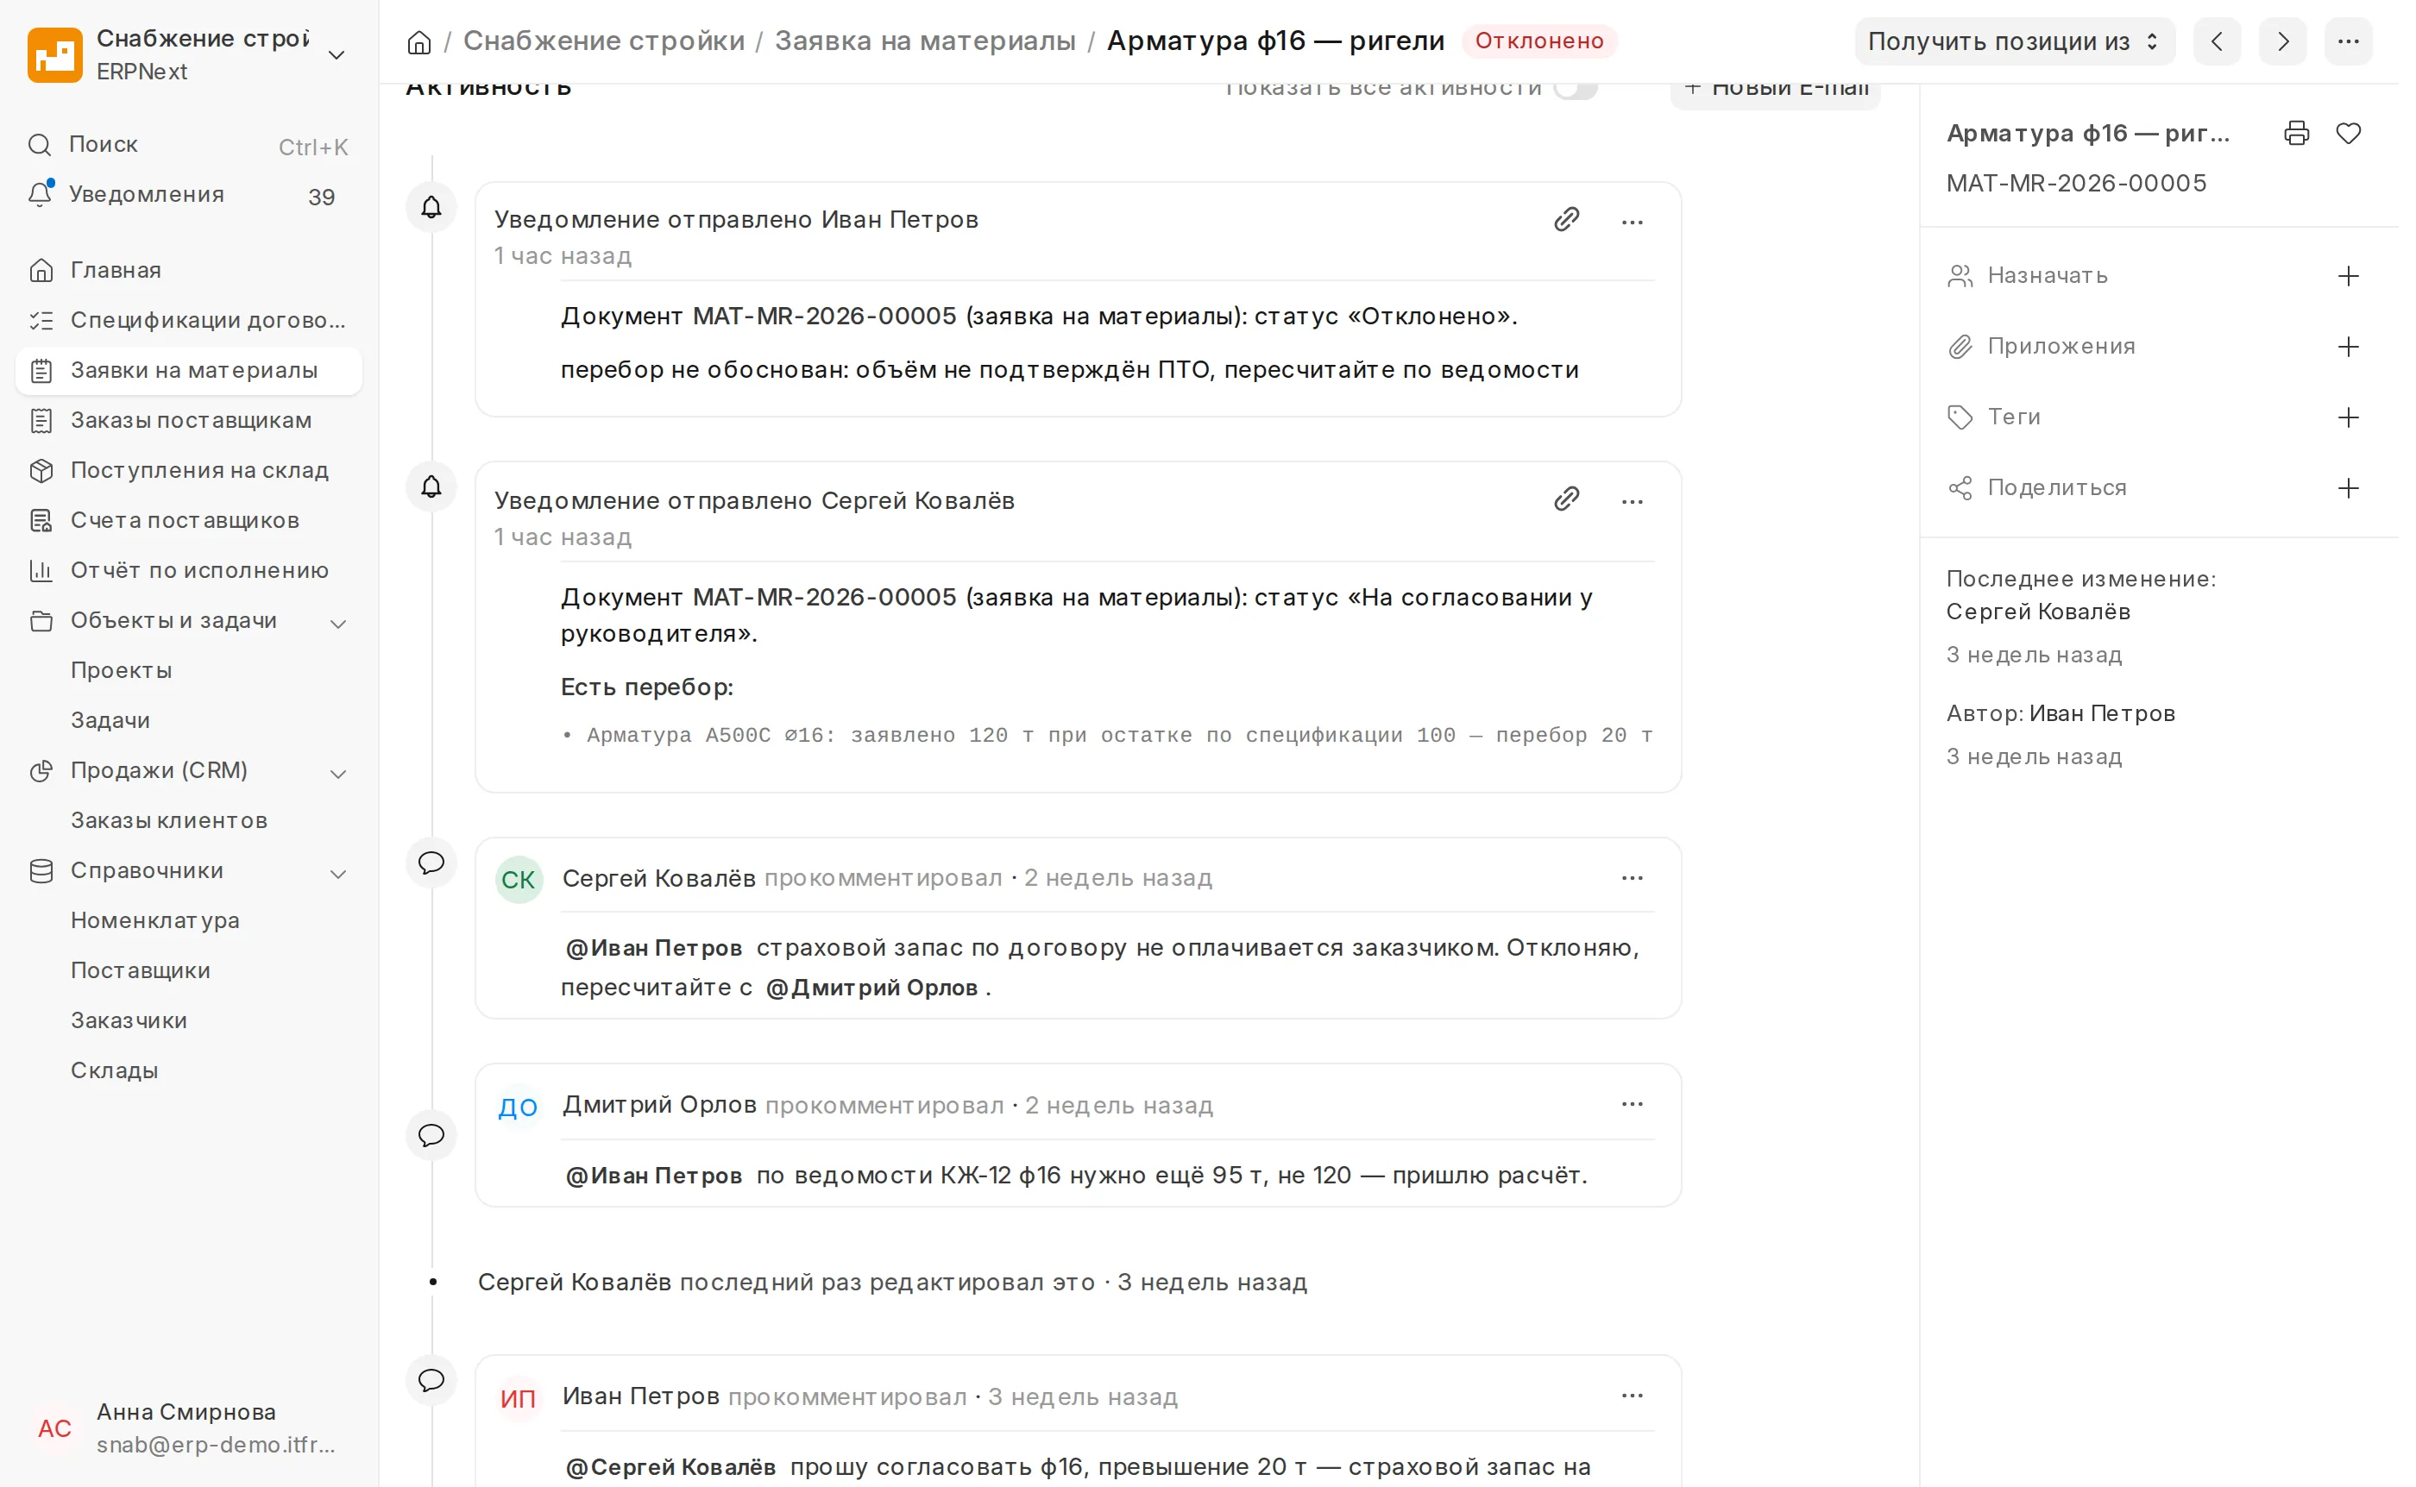The height and width of the screenshot is (1487, 2416).
Task: Go to Главная page
Action: click(190, 273)
